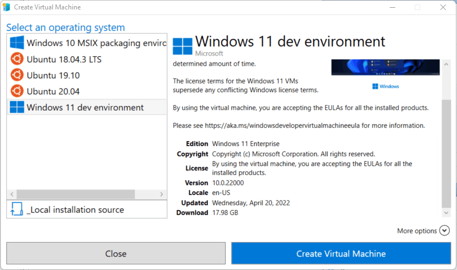Expand More options chevron
The image size is (457, 270).
click(444, 231)
